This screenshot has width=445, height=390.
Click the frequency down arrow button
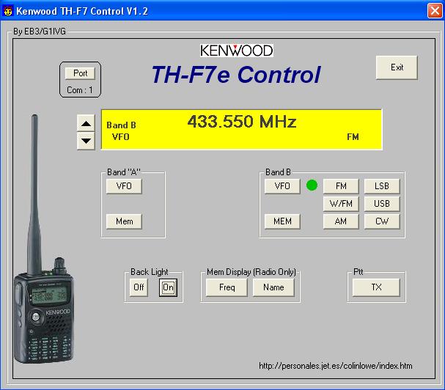[x=86, y=140]
